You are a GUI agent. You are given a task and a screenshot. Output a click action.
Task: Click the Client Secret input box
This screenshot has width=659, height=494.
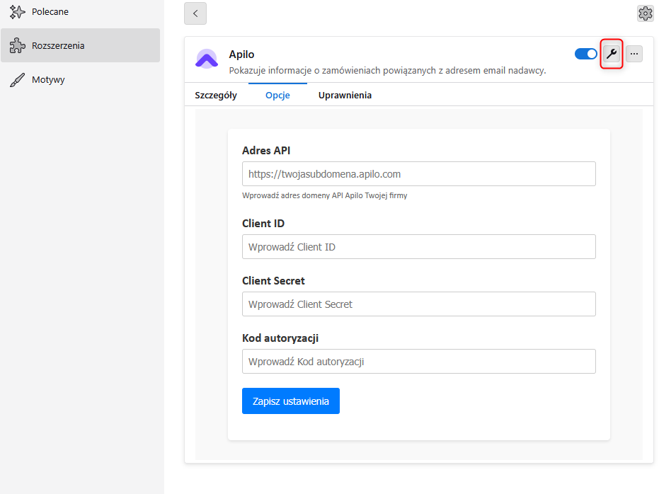tap(418, 304)
